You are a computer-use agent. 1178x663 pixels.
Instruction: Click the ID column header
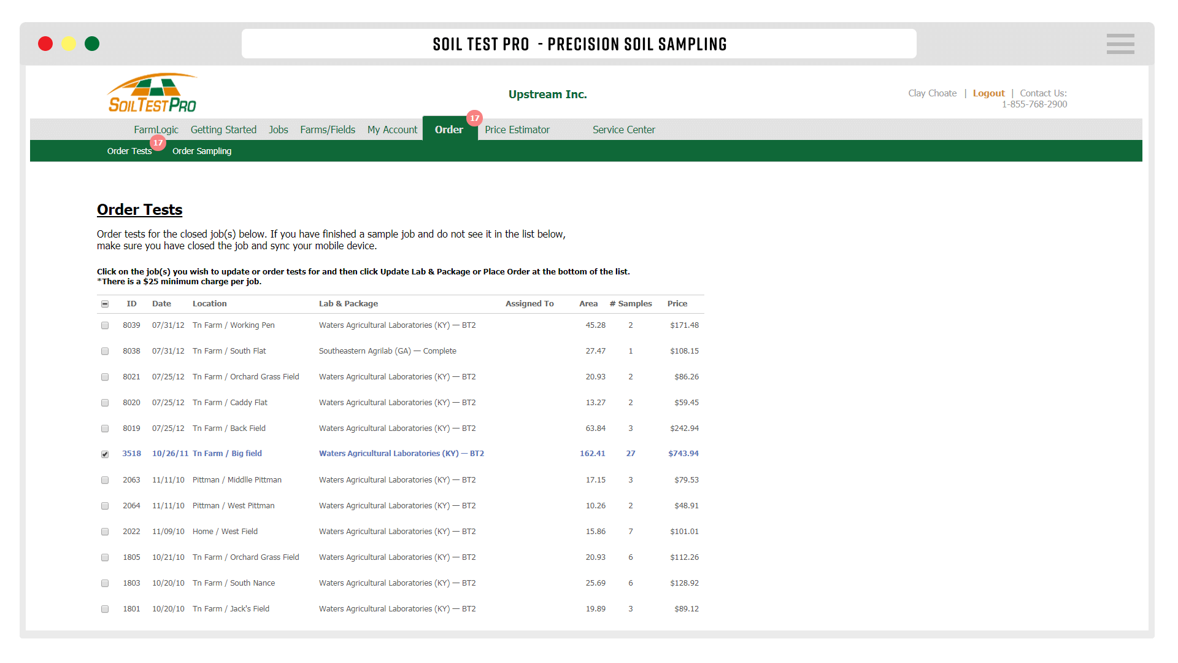[x=131, y=304]
